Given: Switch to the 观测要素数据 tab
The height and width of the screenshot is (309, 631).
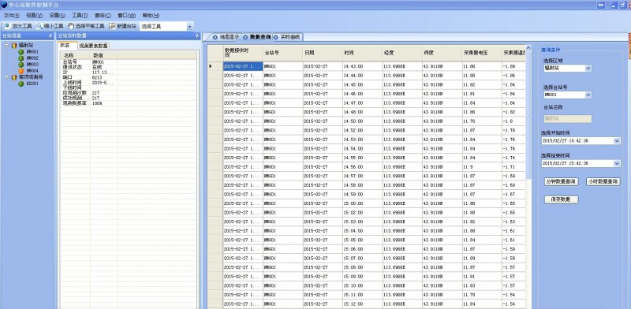Looking at the screenshot, I should (x=93, y=46).
